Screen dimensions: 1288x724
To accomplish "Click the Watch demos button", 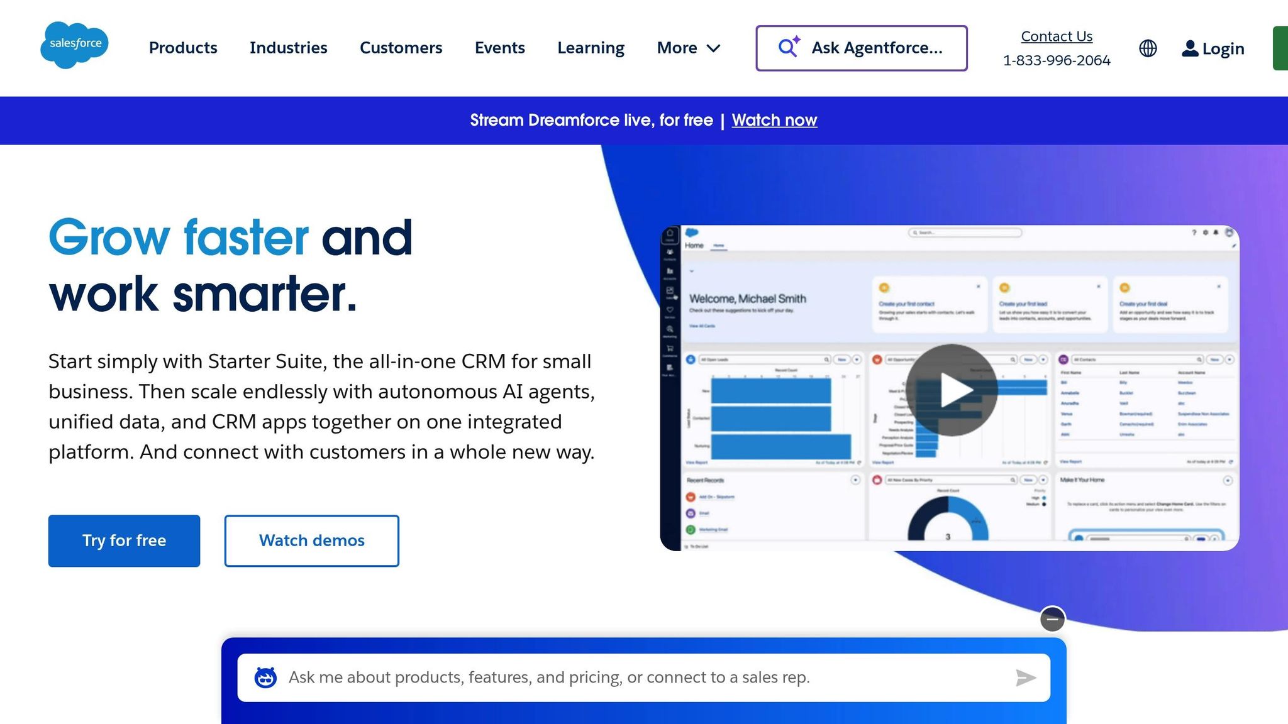I will (311, 540).
